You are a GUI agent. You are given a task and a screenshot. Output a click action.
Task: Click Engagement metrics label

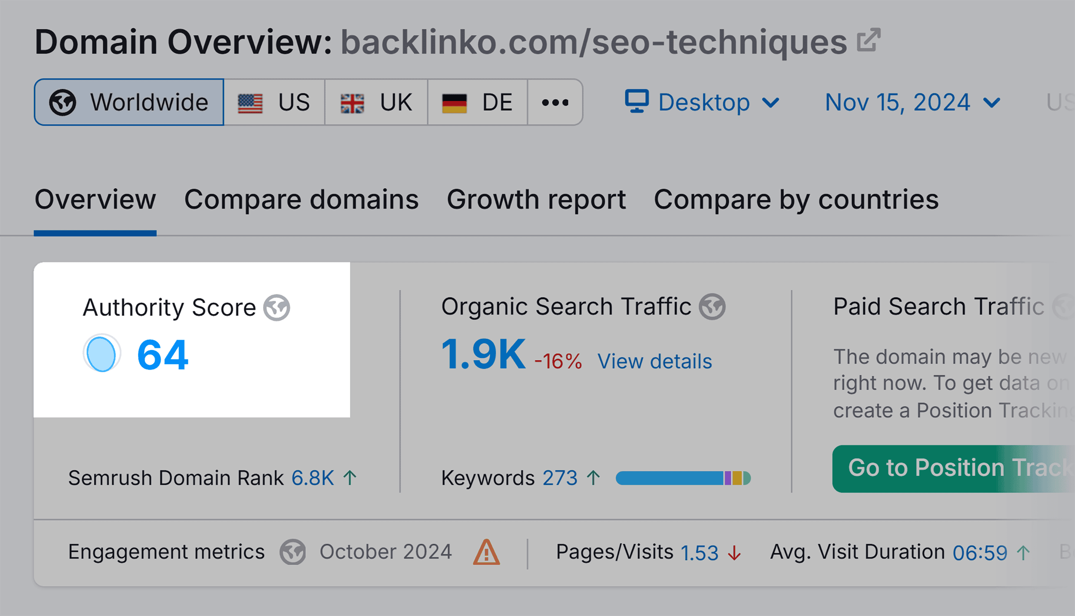166,552
